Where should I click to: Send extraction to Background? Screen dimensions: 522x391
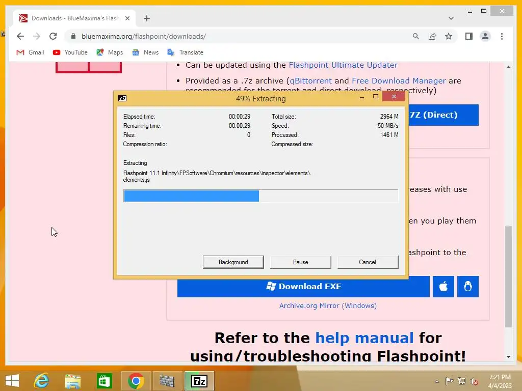click(233, 262)
